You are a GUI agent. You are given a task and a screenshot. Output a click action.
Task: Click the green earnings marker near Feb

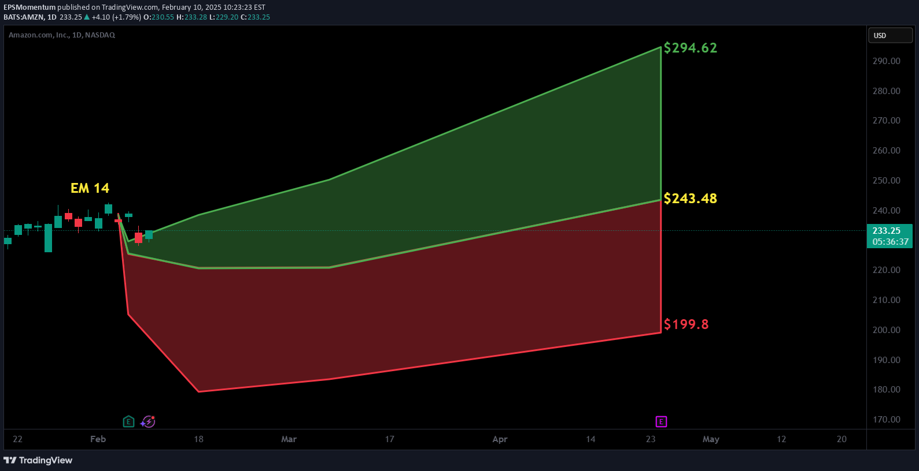coord(128,422)
